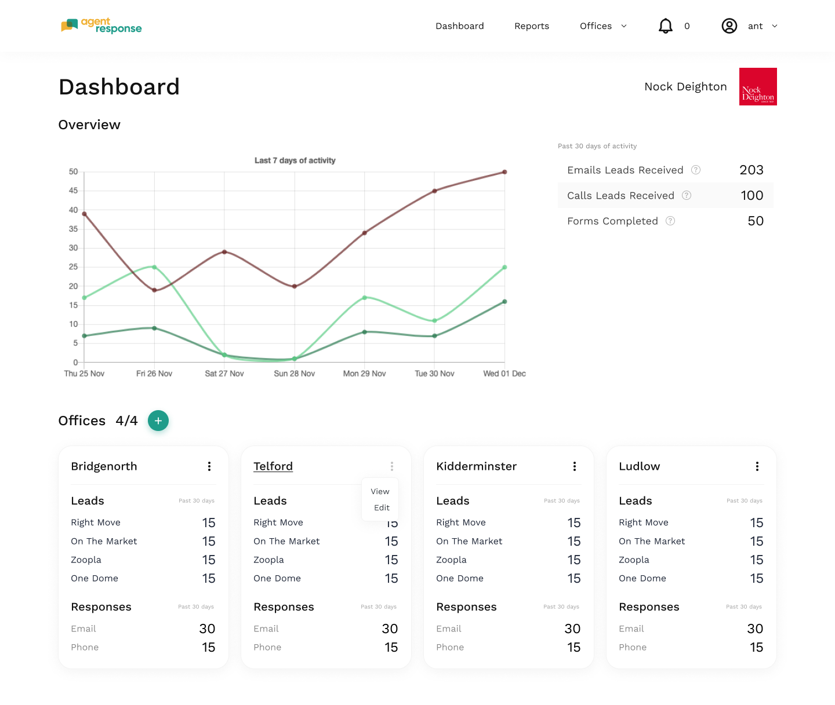Open the Telford office link
The height and width of the screenshot is (705, 835).
(x=273, y=466)
